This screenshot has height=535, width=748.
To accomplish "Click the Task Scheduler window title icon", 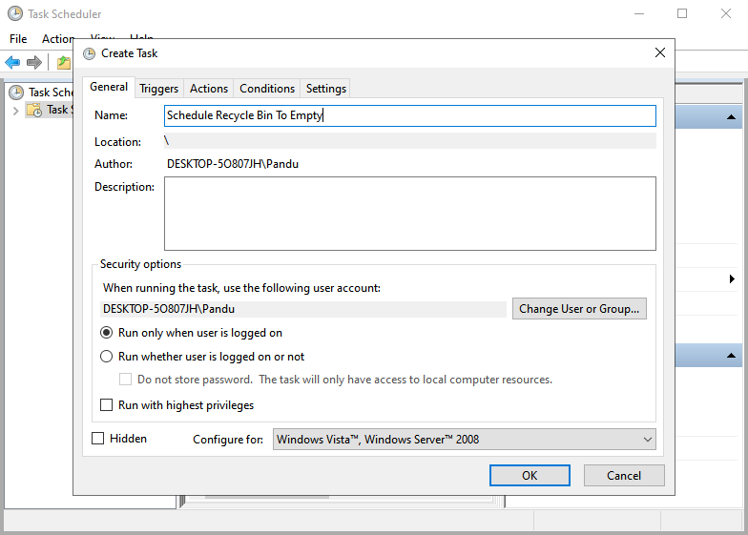I will click(15, 14).
